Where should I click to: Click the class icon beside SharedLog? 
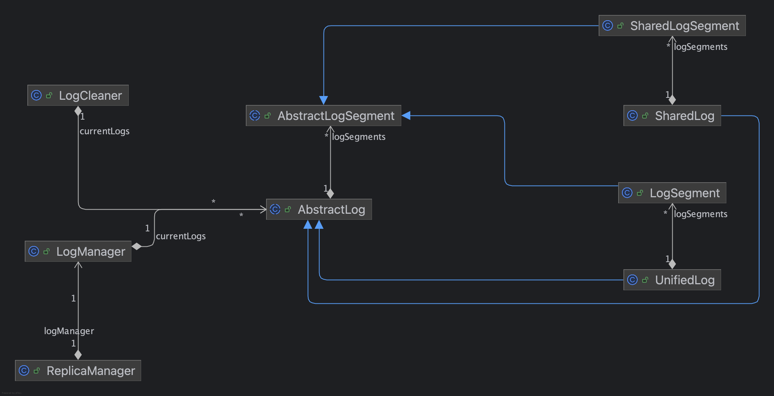coord(632,115)
